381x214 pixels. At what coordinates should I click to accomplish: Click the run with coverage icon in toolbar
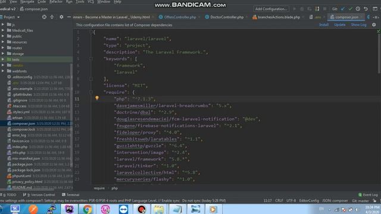click(x=310, y=9)
